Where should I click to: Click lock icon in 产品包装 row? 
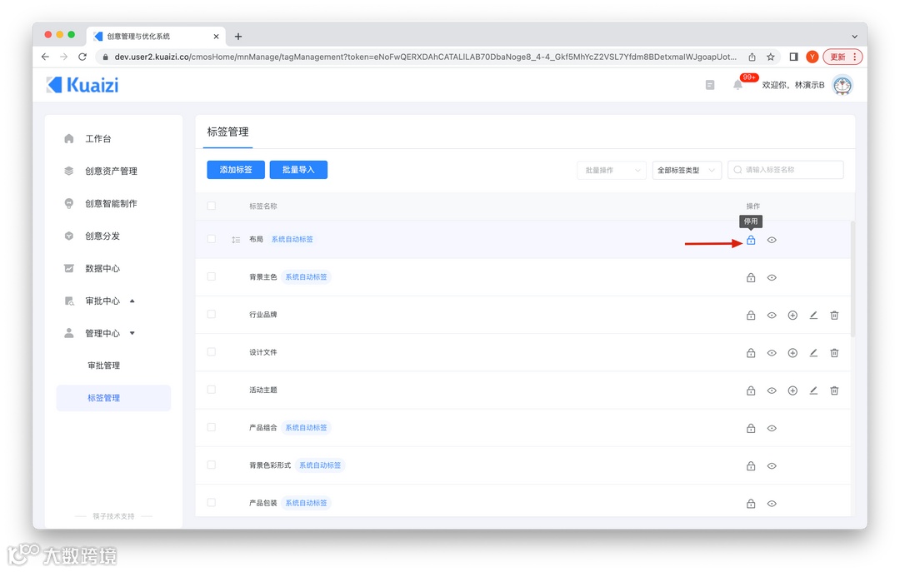(x=751, y=504)
